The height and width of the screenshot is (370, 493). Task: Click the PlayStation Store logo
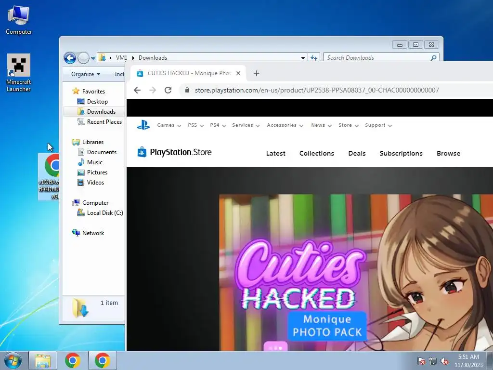(x=174, y=152)
